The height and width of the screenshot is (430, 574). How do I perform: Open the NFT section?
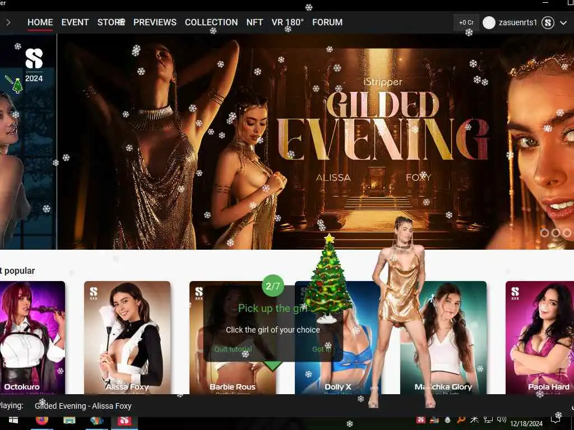click(254, 22)
